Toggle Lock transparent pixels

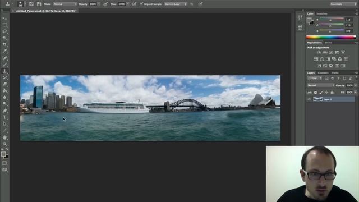pyautogui.click(x=315, y=92)
